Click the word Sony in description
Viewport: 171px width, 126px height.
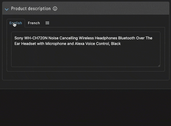(x=19, y=38)
